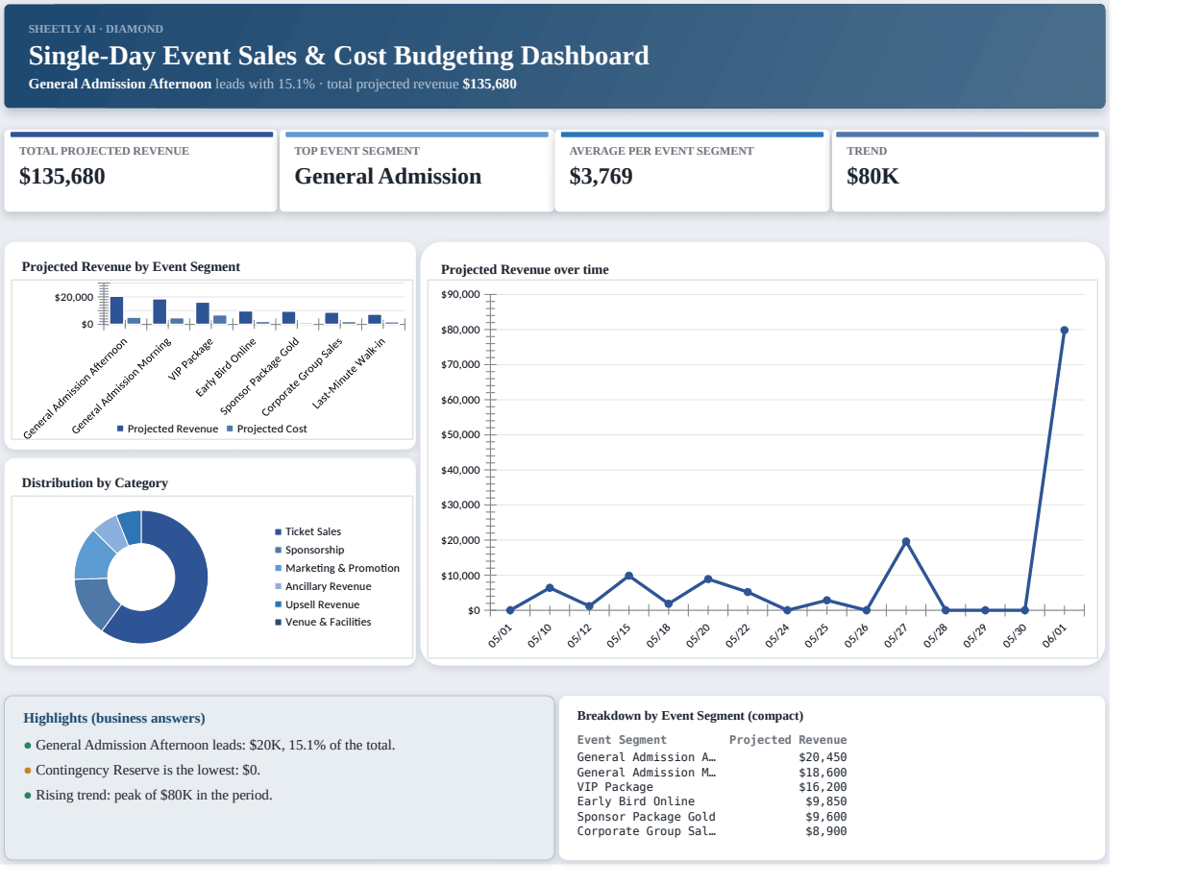Screen dimensions: 1179x886
Task: Click the $10,000 y-axis label on line chart
Action: pos(460,576)
